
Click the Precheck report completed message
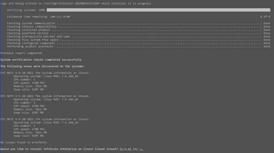(x=21, y=53)
